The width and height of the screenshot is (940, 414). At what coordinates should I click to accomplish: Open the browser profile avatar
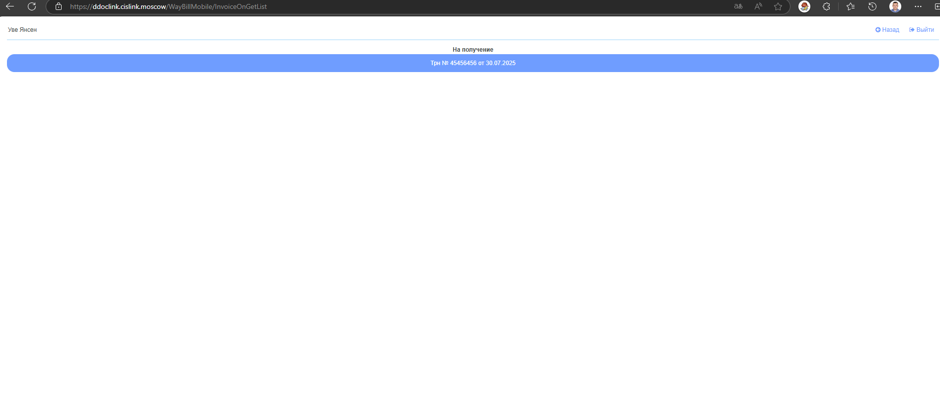tap(895, 6)
